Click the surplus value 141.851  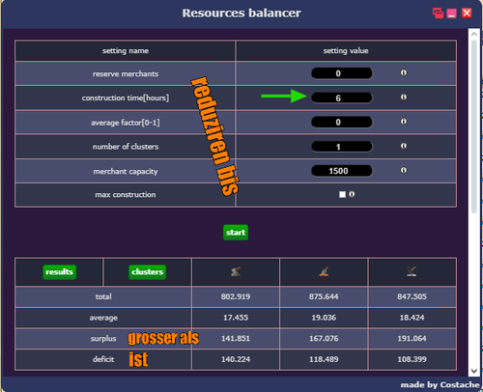236,339
